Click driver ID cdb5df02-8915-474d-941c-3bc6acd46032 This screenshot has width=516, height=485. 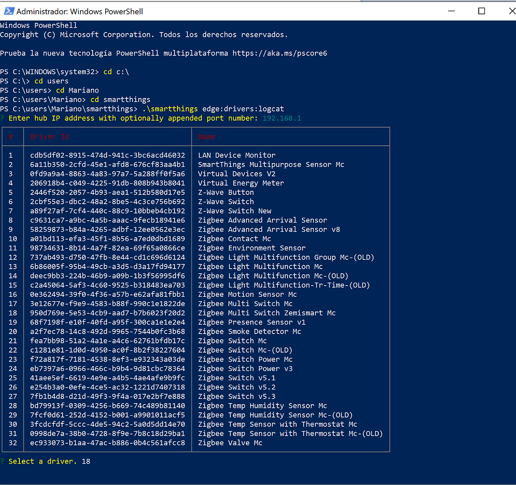108,155
